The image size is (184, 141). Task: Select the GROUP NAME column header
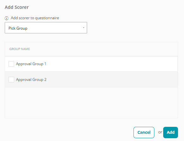coord(20,49)
